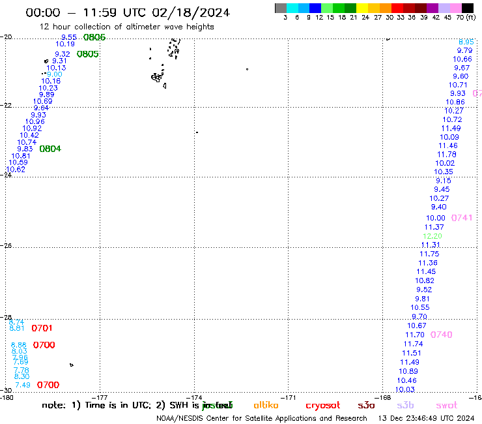
Task: Click the NOAA/NESDIS credit line
Action: pyautogui.click(x=262, y=419)
